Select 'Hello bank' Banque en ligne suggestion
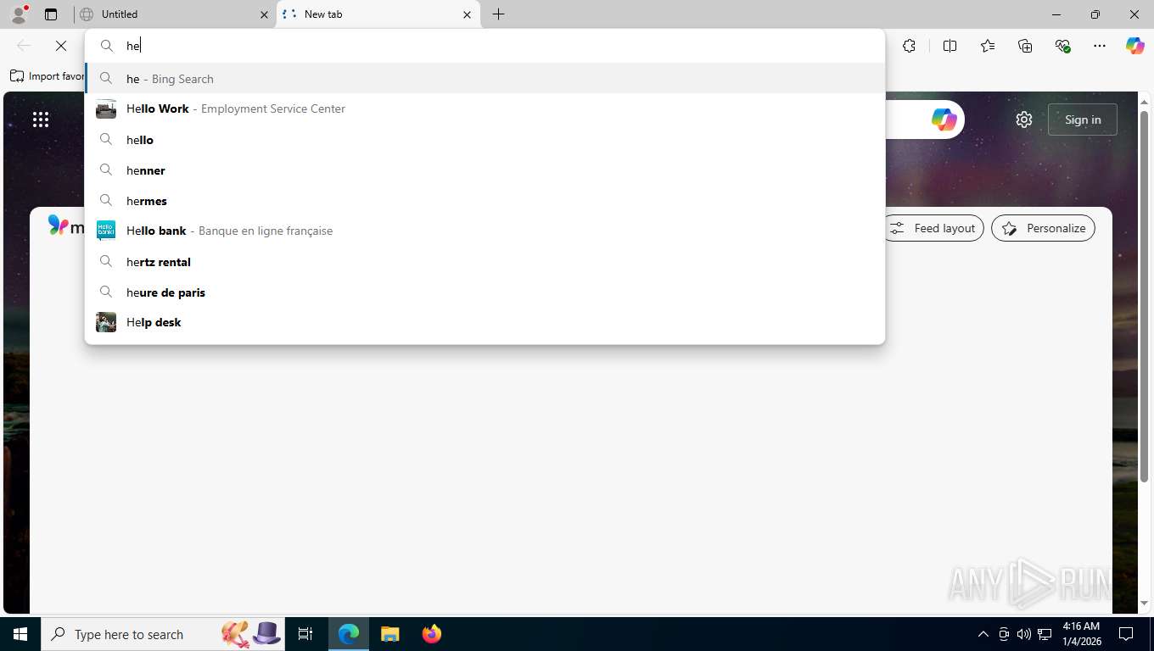Screen dimensions: 1154x651 [x=485, y=231]
